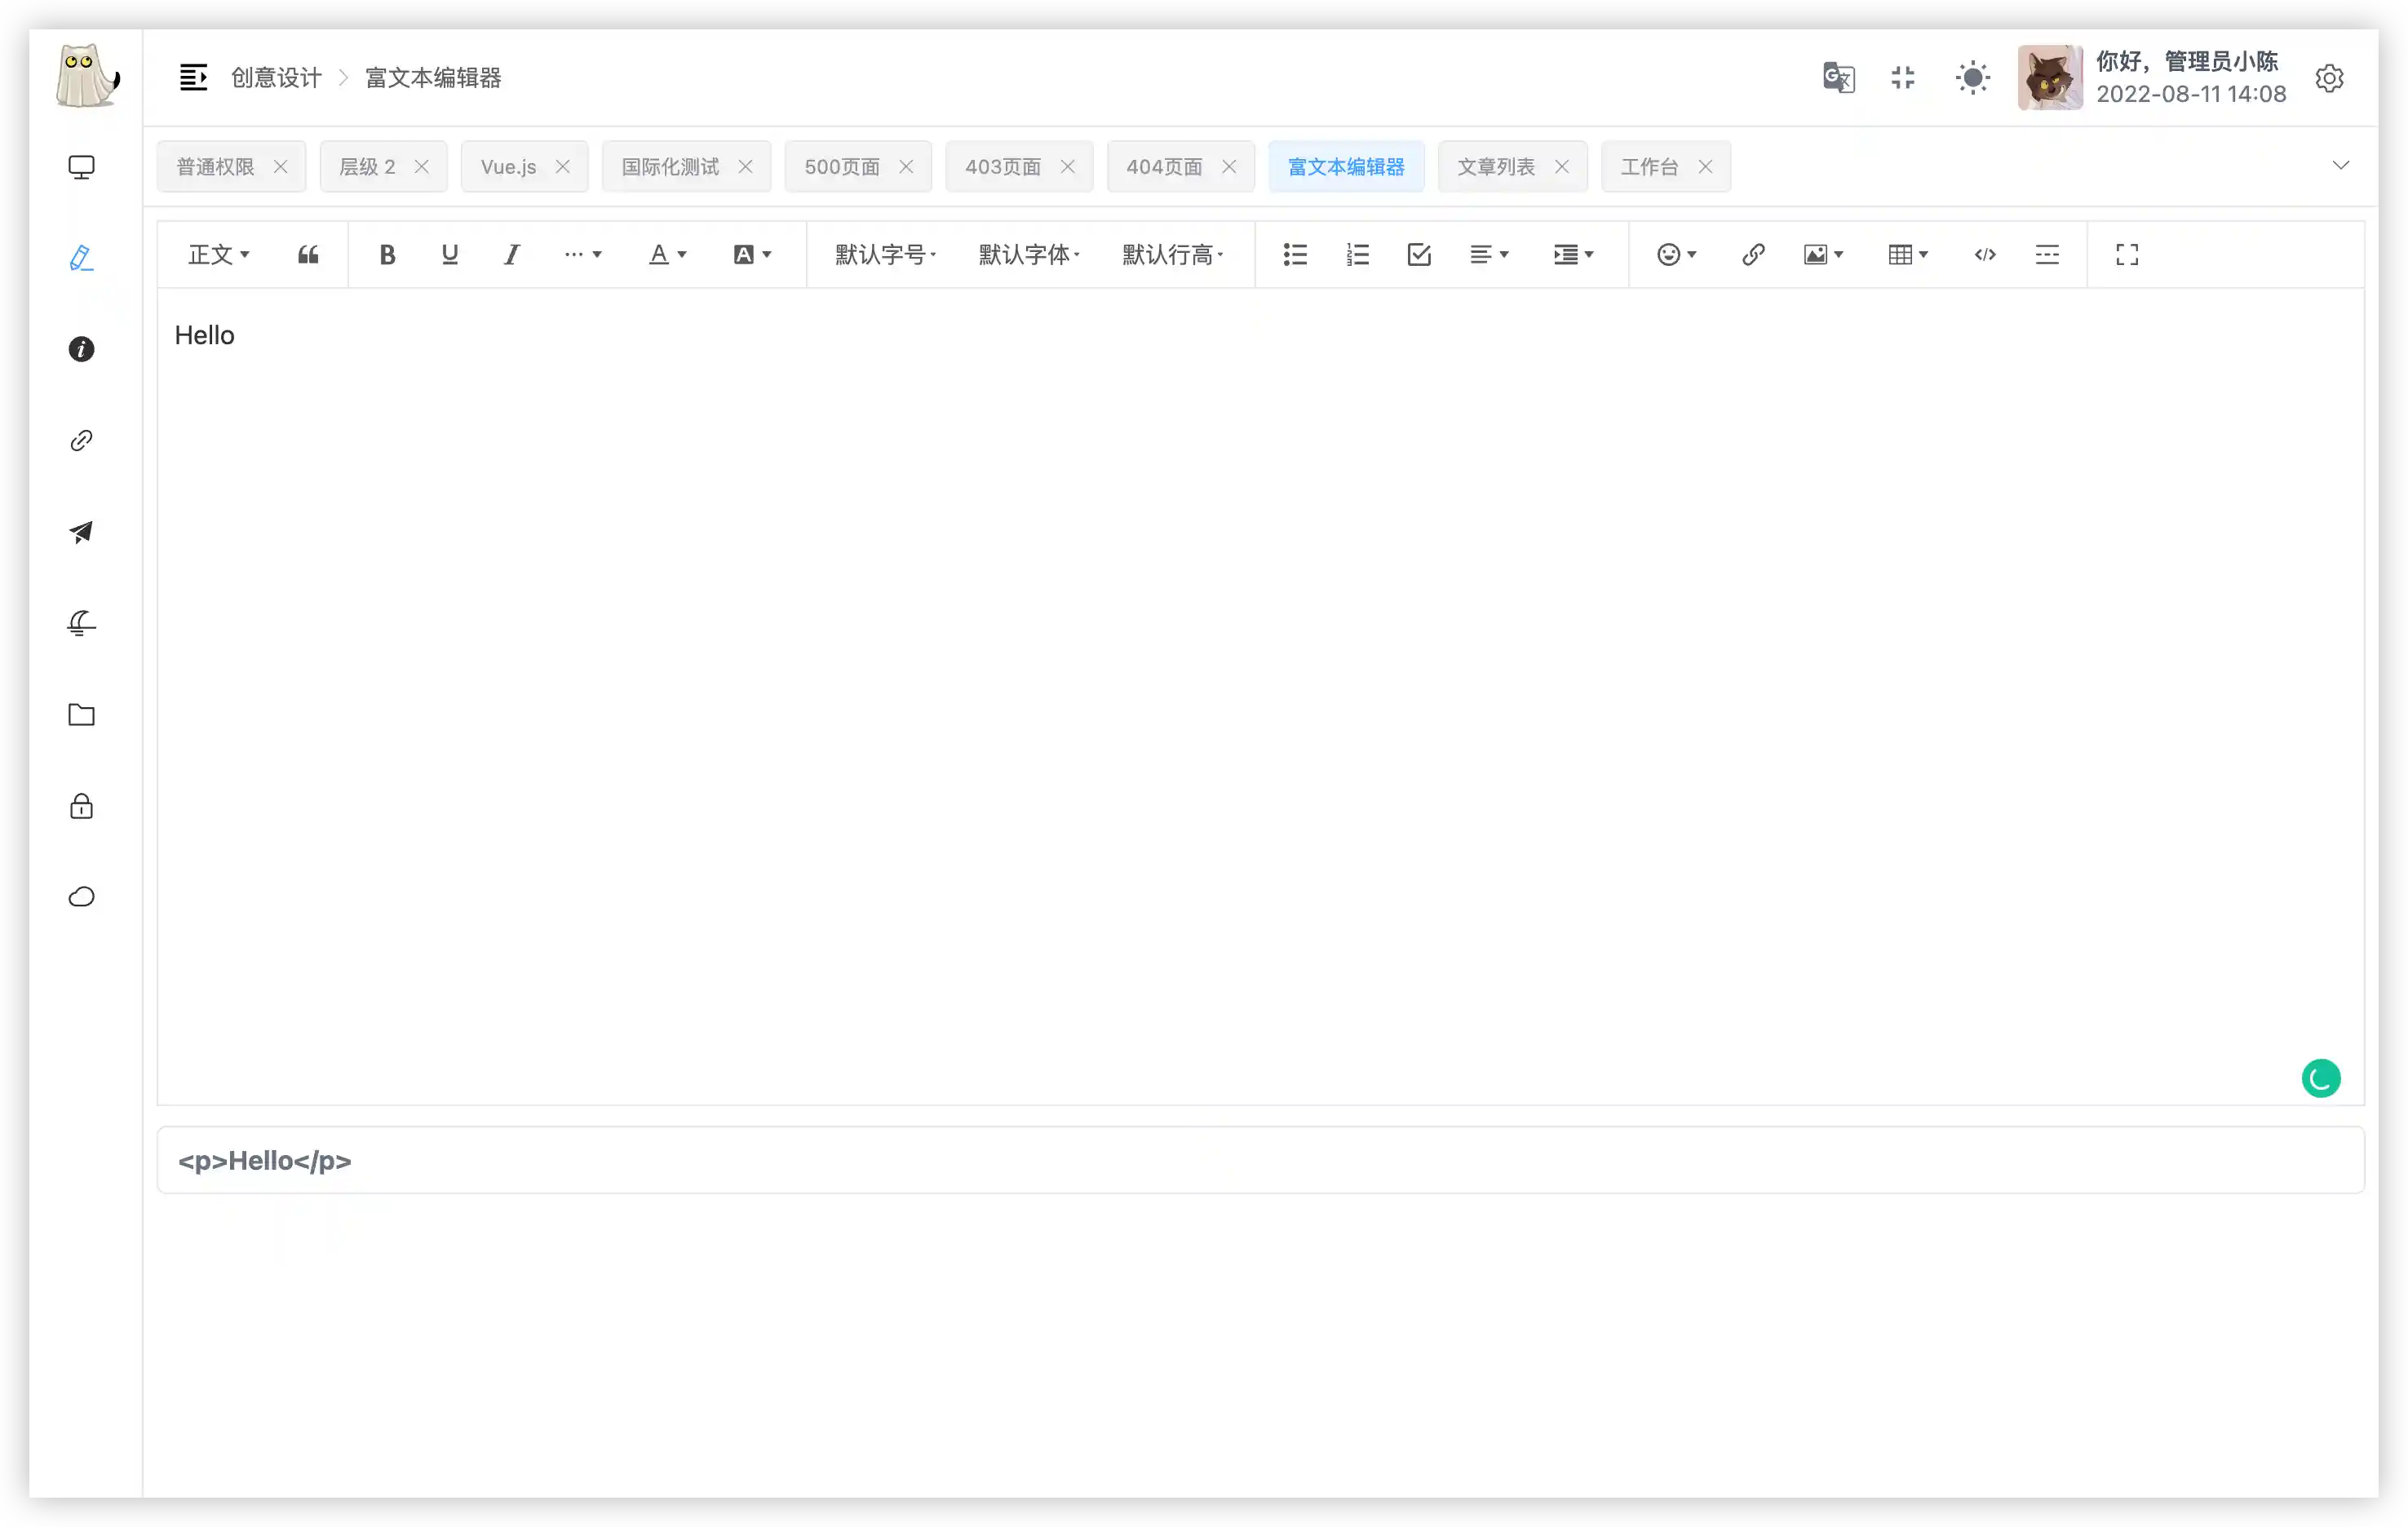The width and height of the screenshot is (2408, 1527).
Task: Click the HTML source line showing <p>Hello</p>
Action: point(264,1160)
